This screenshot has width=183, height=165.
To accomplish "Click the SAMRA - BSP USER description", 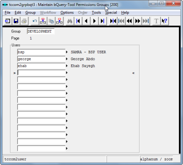I will [x=88, y=52].
